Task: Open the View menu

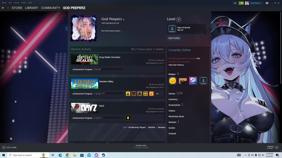Action: (x=10, y=3)
